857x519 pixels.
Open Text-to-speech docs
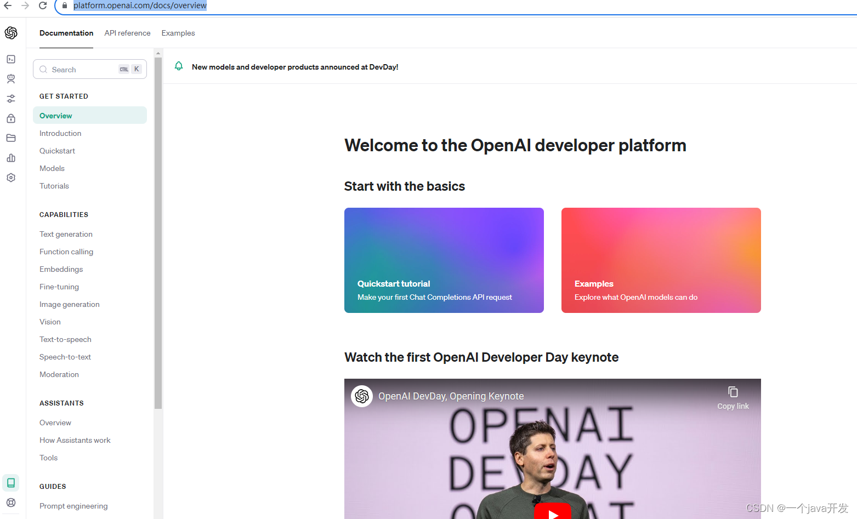(65, 339)
